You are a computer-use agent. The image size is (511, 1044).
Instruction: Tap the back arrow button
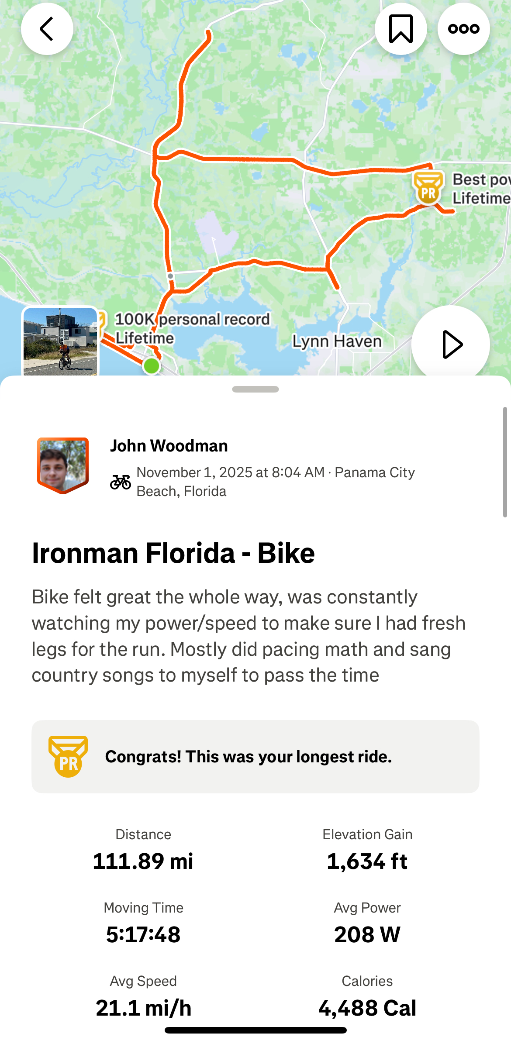(47, 29)
